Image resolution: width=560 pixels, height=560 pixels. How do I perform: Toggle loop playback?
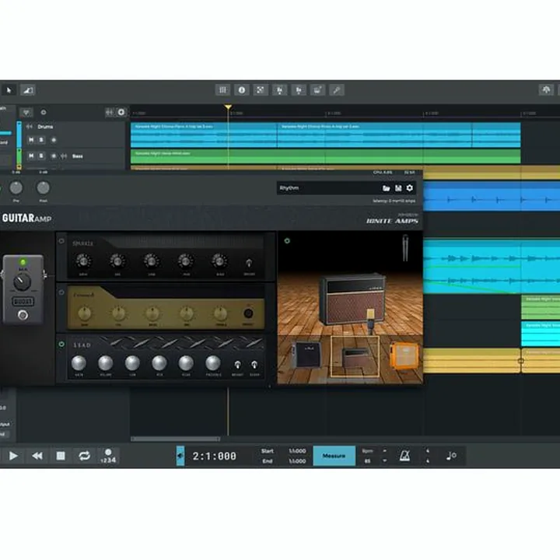pyautogui.click(x=84, y=456)
